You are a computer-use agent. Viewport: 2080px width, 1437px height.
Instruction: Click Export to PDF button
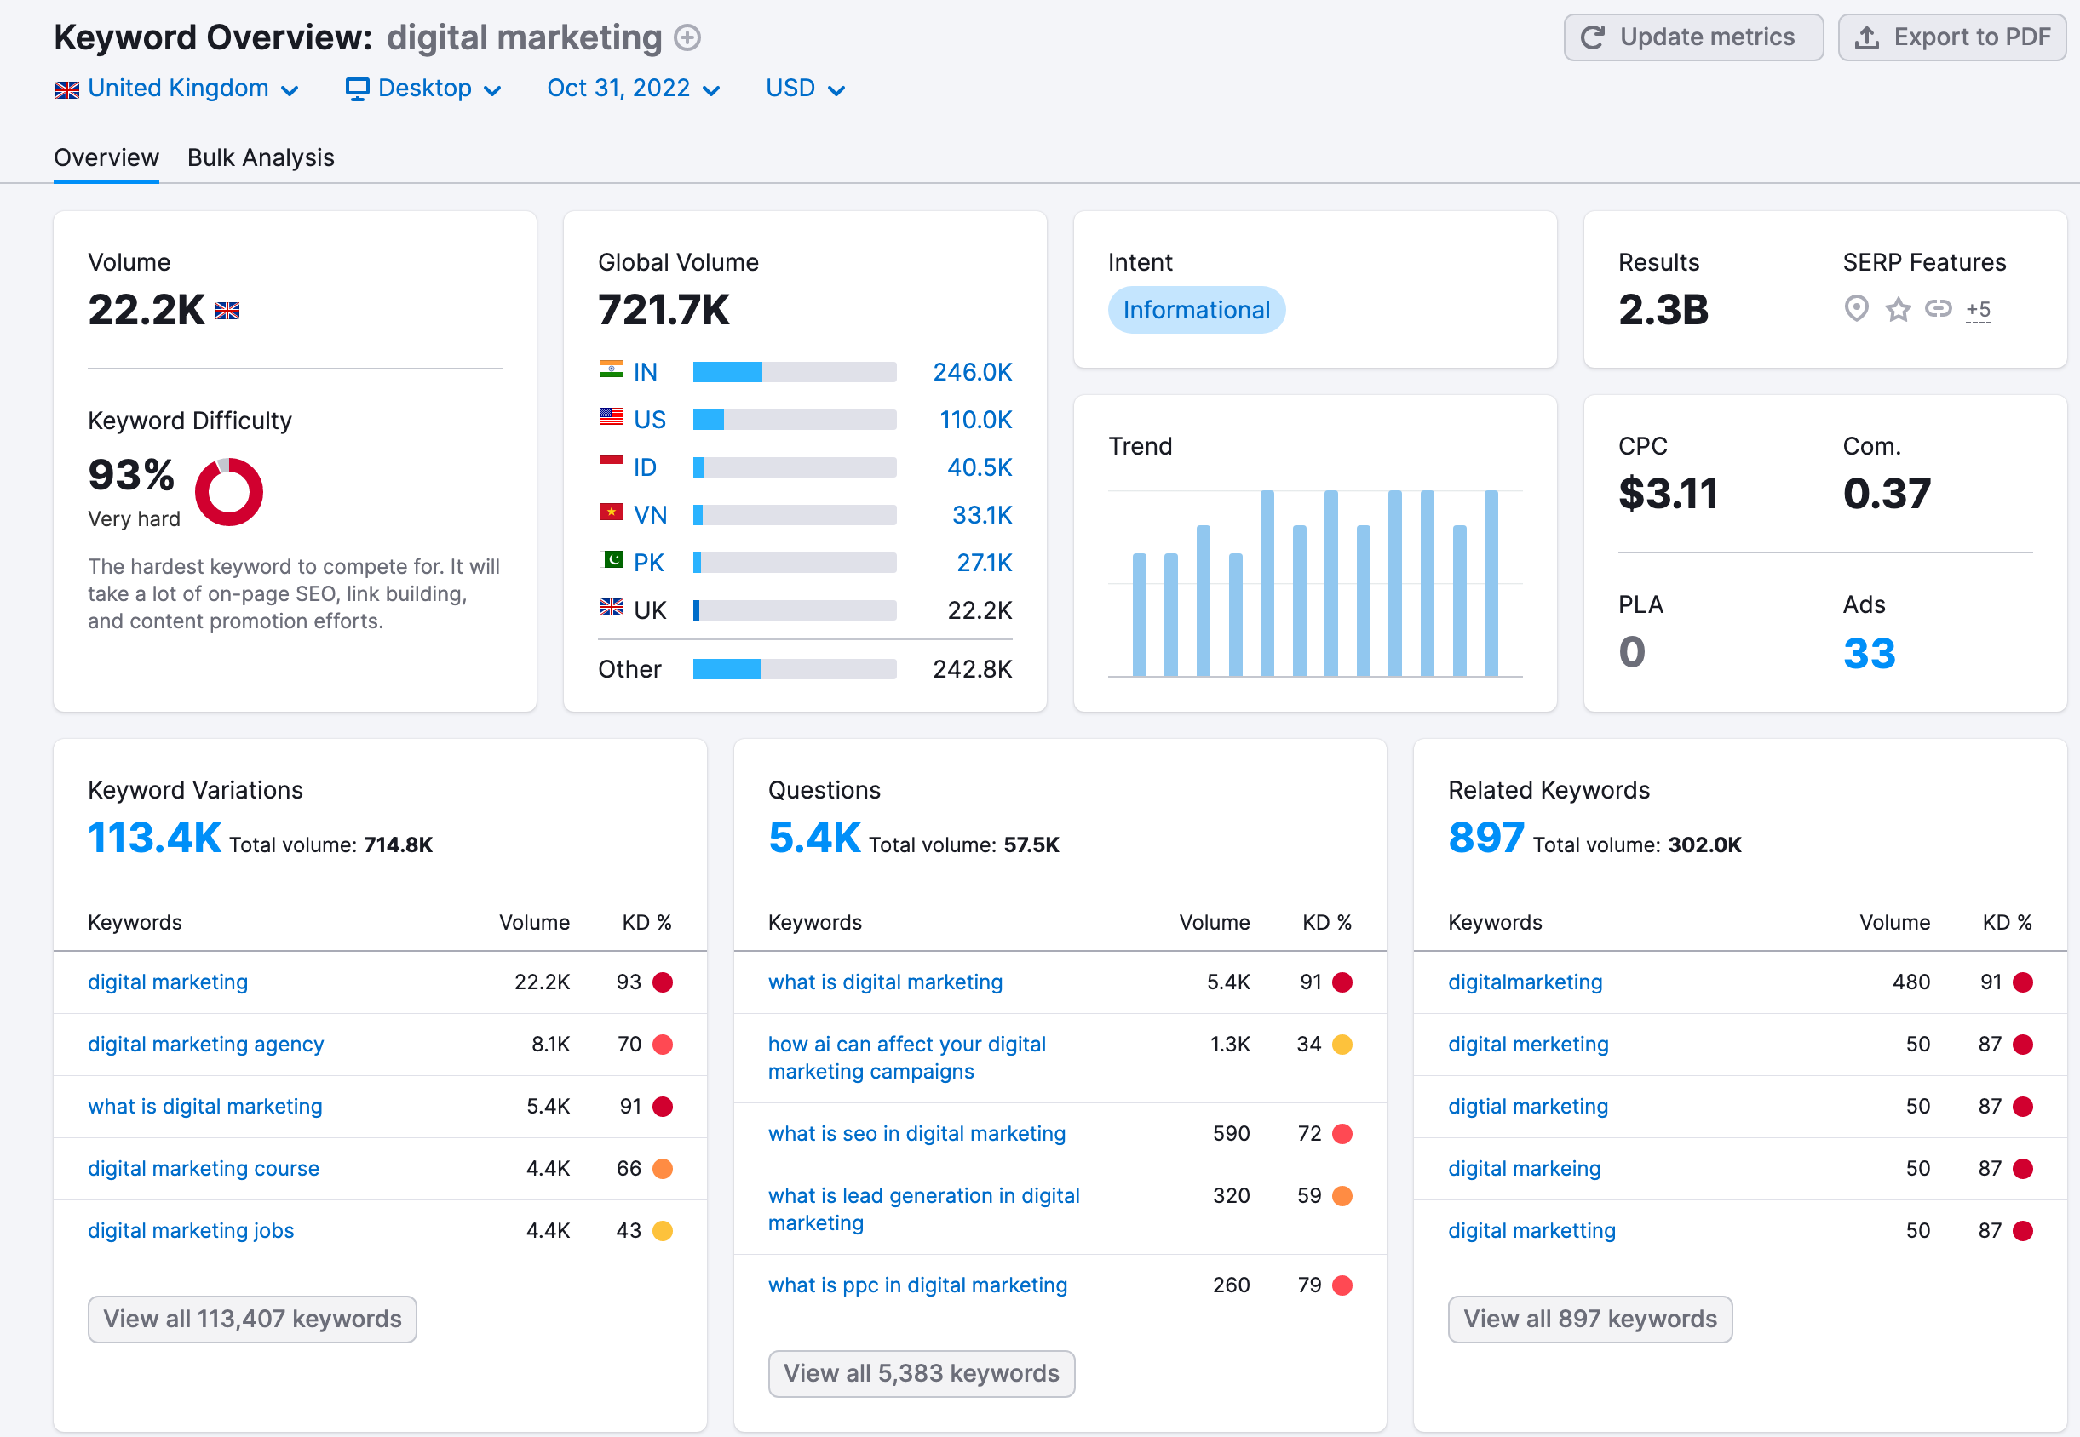[1951, 37]
